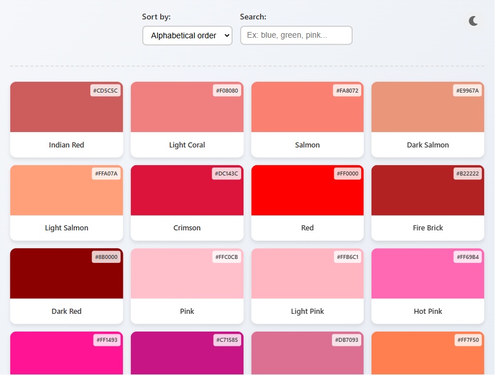Click the #F08080 hex badge
The image size is (495, 375).
coord(226,90)
